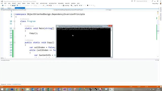
Task: Click the '0 references' link above Main
Action: point(29,26)
